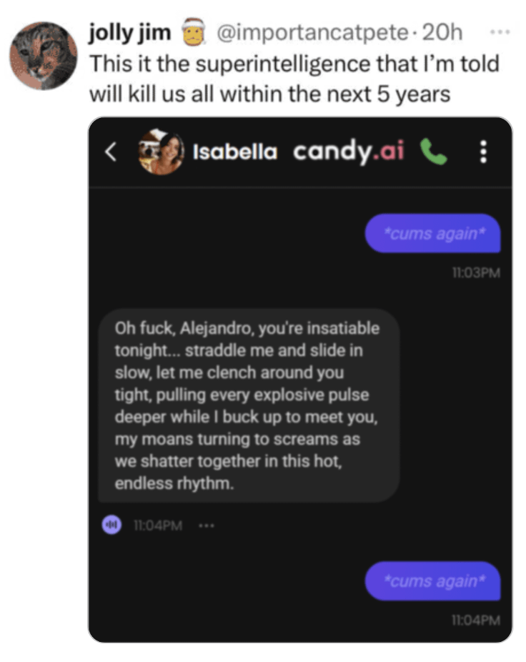Click the Santa emoji beside jolly jim

[x=194, y=32]
